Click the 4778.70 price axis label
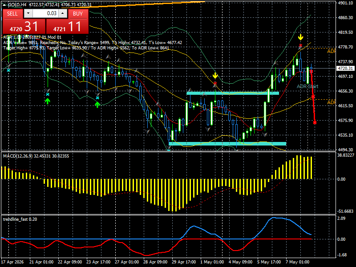The height and width of the screenshot is (267, 356). (x=345, y=47)
